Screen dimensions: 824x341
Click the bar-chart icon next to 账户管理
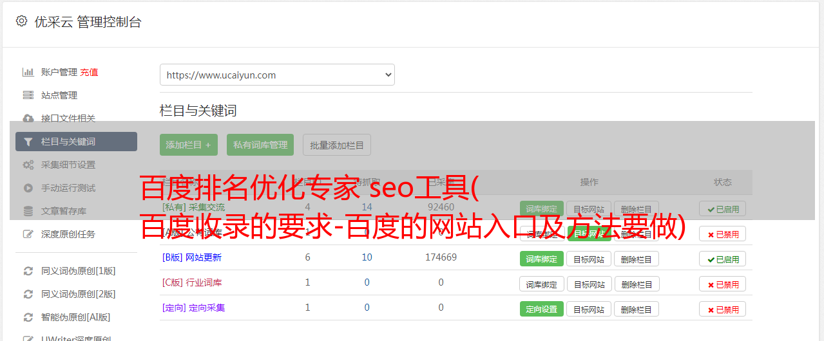(28, 72)
